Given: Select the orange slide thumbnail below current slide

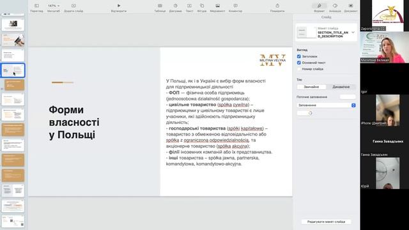Looking at the screenshot, I should click(x=15, y=85).
